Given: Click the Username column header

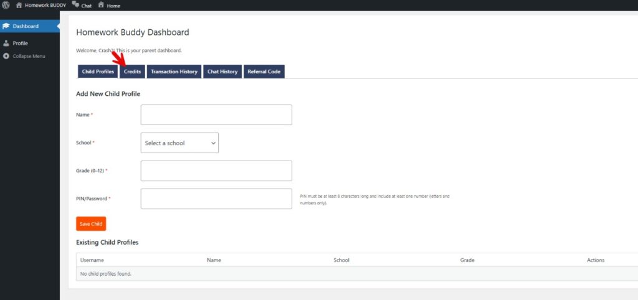Looking at the screenshot, I should 92,260.
